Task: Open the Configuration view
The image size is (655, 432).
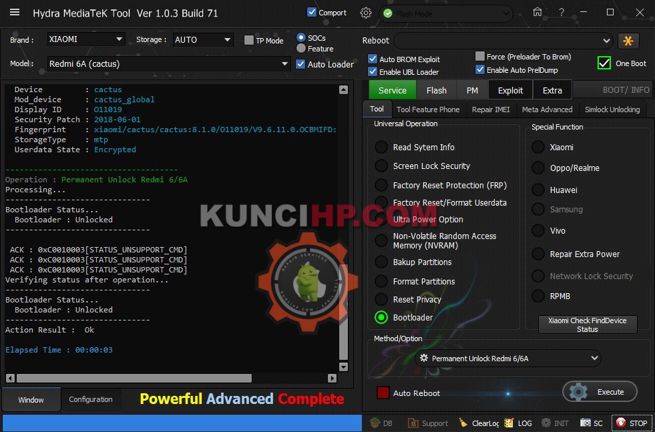Action: pos(91,399)
